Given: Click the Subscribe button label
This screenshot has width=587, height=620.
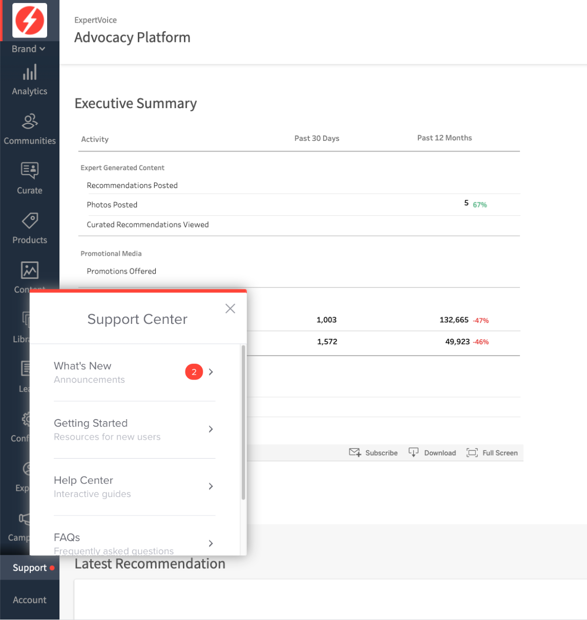Looking at the screenshot, I should [382, 453].
